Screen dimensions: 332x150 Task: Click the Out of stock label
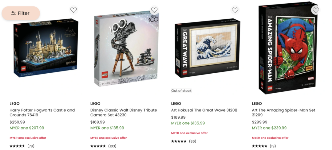(x=181, y=90)
